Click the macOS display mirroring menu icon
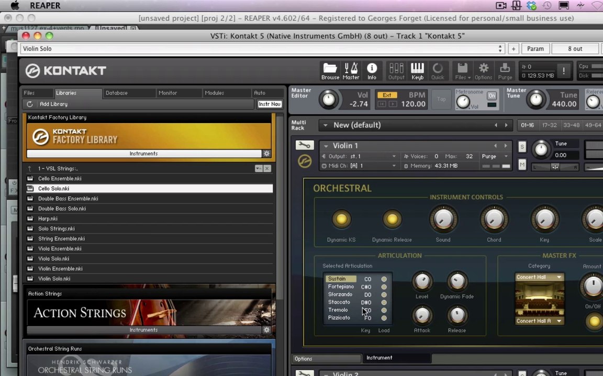 (564, 5)
